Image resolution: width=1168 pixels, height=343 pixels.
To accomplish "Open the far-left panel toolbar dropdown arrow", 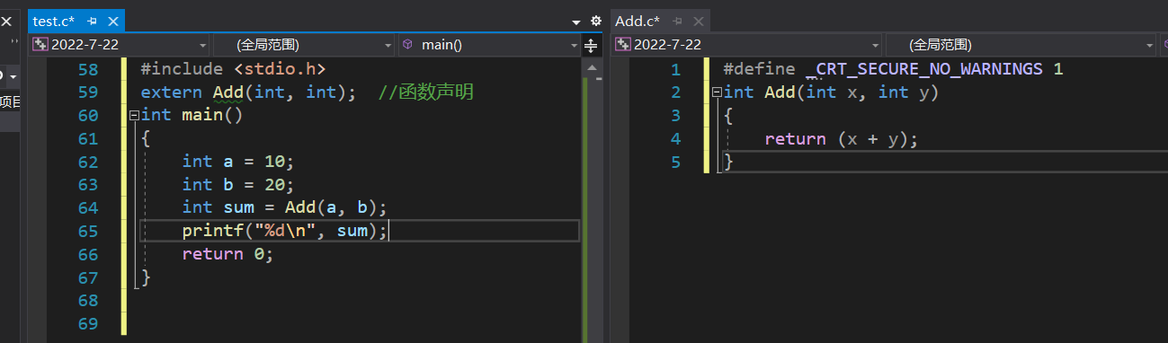I will (13, 76).
